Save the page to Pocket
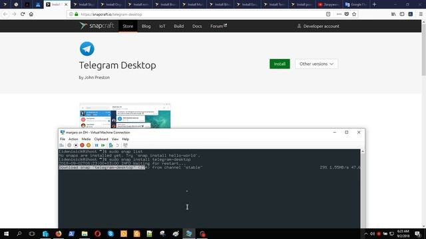Screen dimensions: 426x239 click(x=346, y=14)
